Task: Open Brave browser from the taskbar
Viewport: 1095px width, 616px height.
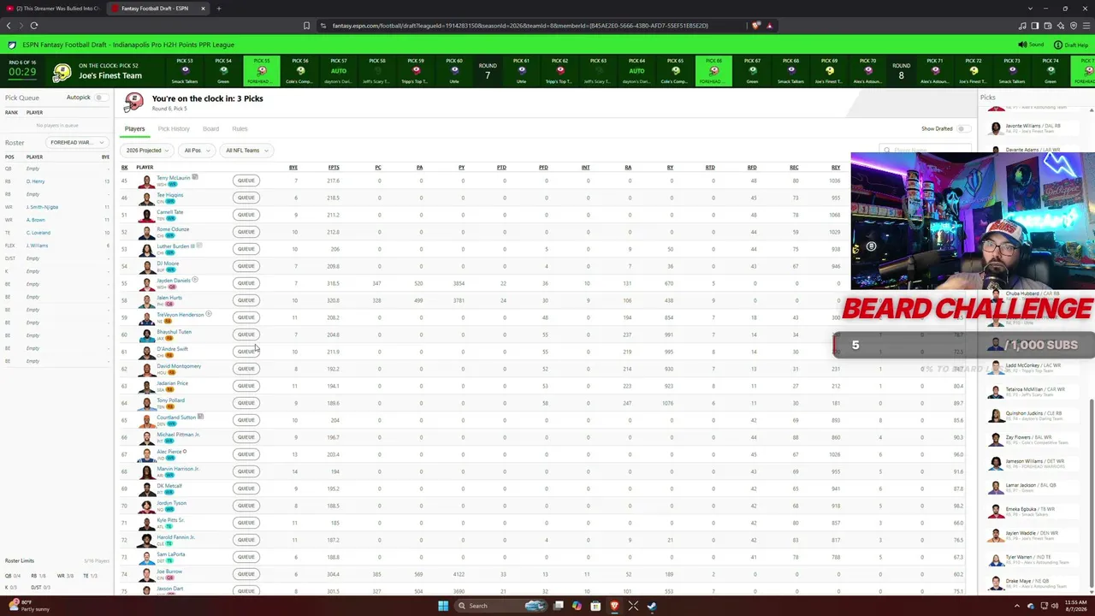Action: pos(614,606)
